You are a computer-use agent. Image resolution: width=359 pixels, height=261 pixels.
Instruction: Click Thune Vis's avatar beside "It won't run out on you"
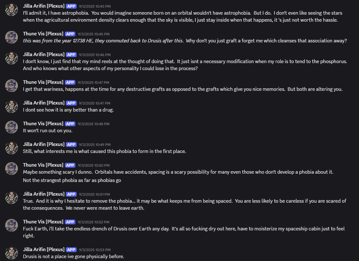[x=11, y=127]
